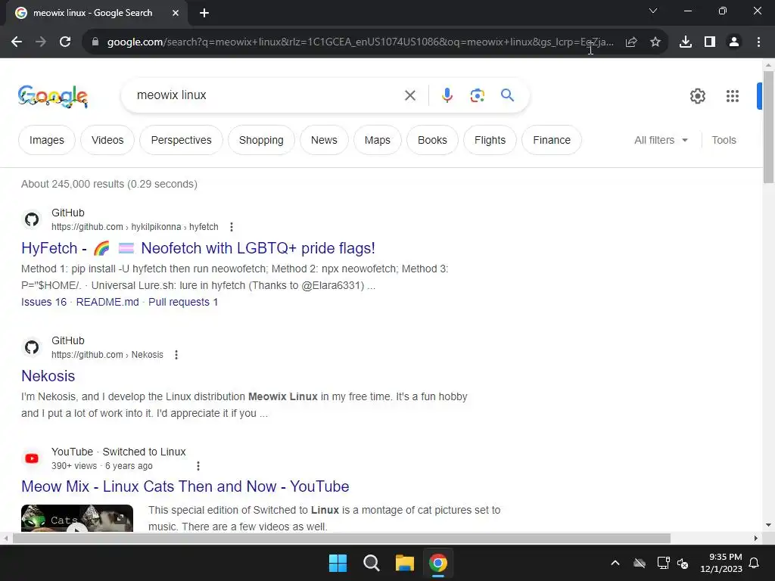Click Chrome icon in taskbar
Viewport: 775px width, 581px height.
[x=438, y=563]
